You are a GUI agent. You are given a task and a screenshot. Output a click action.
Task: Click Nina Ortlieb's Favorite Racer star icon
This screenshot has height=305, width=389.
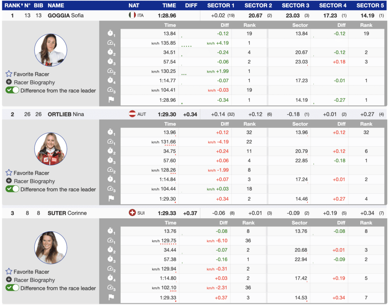pyautogui.click(x=9, y=173)
